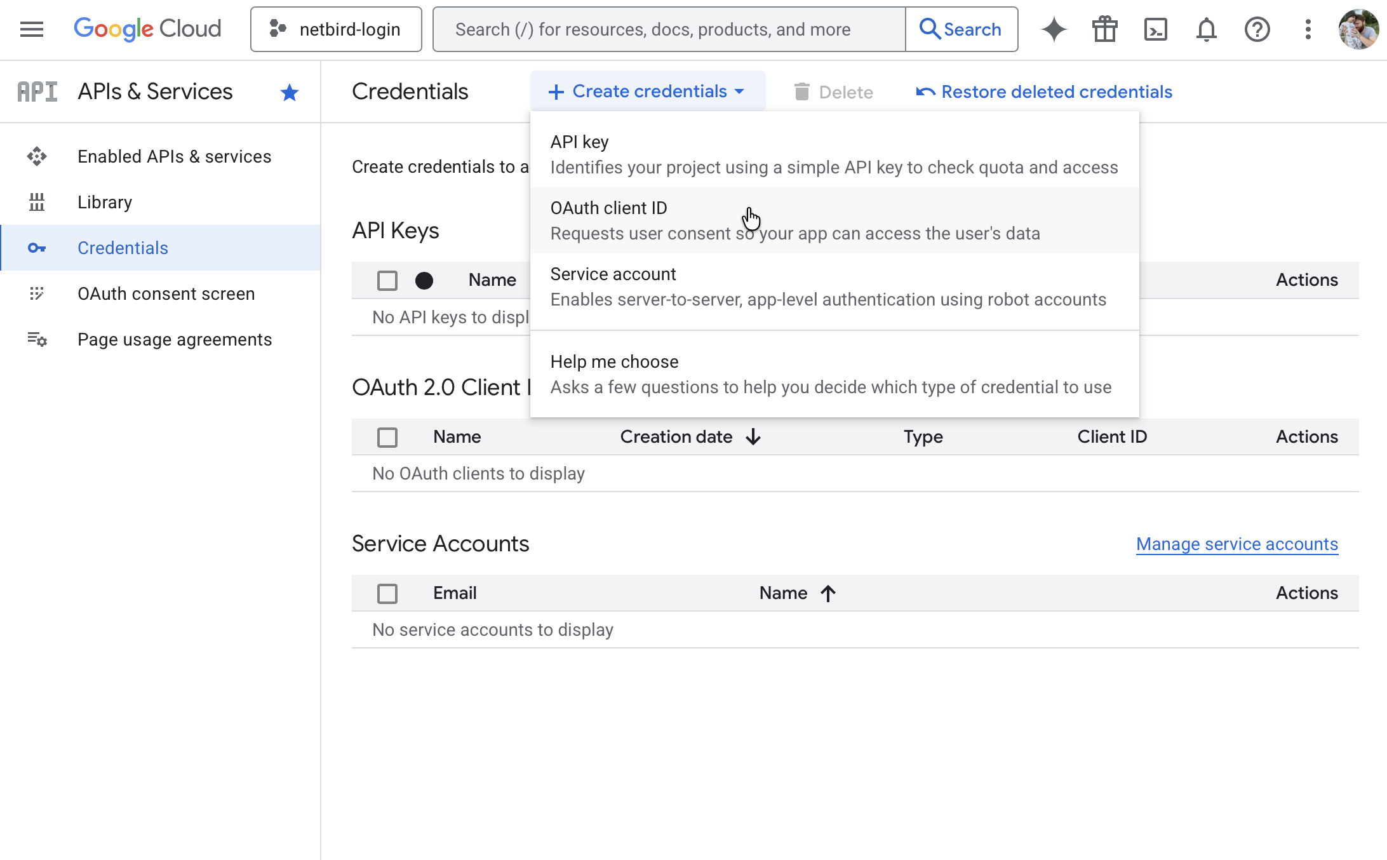Open the netbird-login project picker
Screen dimensions: 1387x860
coord(336,29)
